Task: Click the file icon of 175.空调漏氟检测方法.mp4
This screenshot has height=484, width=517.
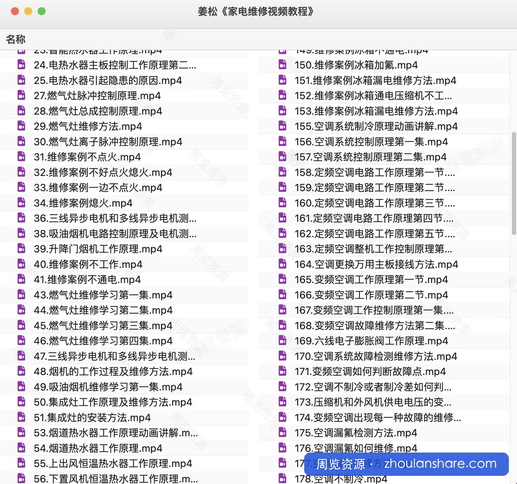Action: [x=282, y=432]
